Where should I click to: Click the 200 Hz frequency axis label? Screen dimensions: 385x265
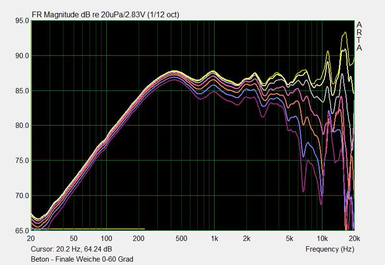139,239
